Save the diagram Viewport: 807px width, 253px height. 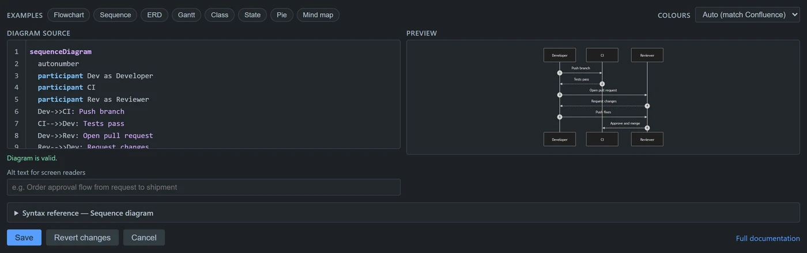click(x=24, y=237)
